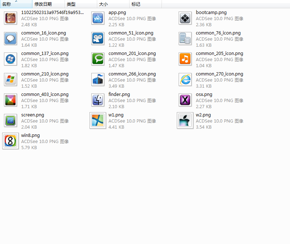Click file name w2.png
Screen dimensions: 290x244
pyautogui.click(x=203, y=115)
